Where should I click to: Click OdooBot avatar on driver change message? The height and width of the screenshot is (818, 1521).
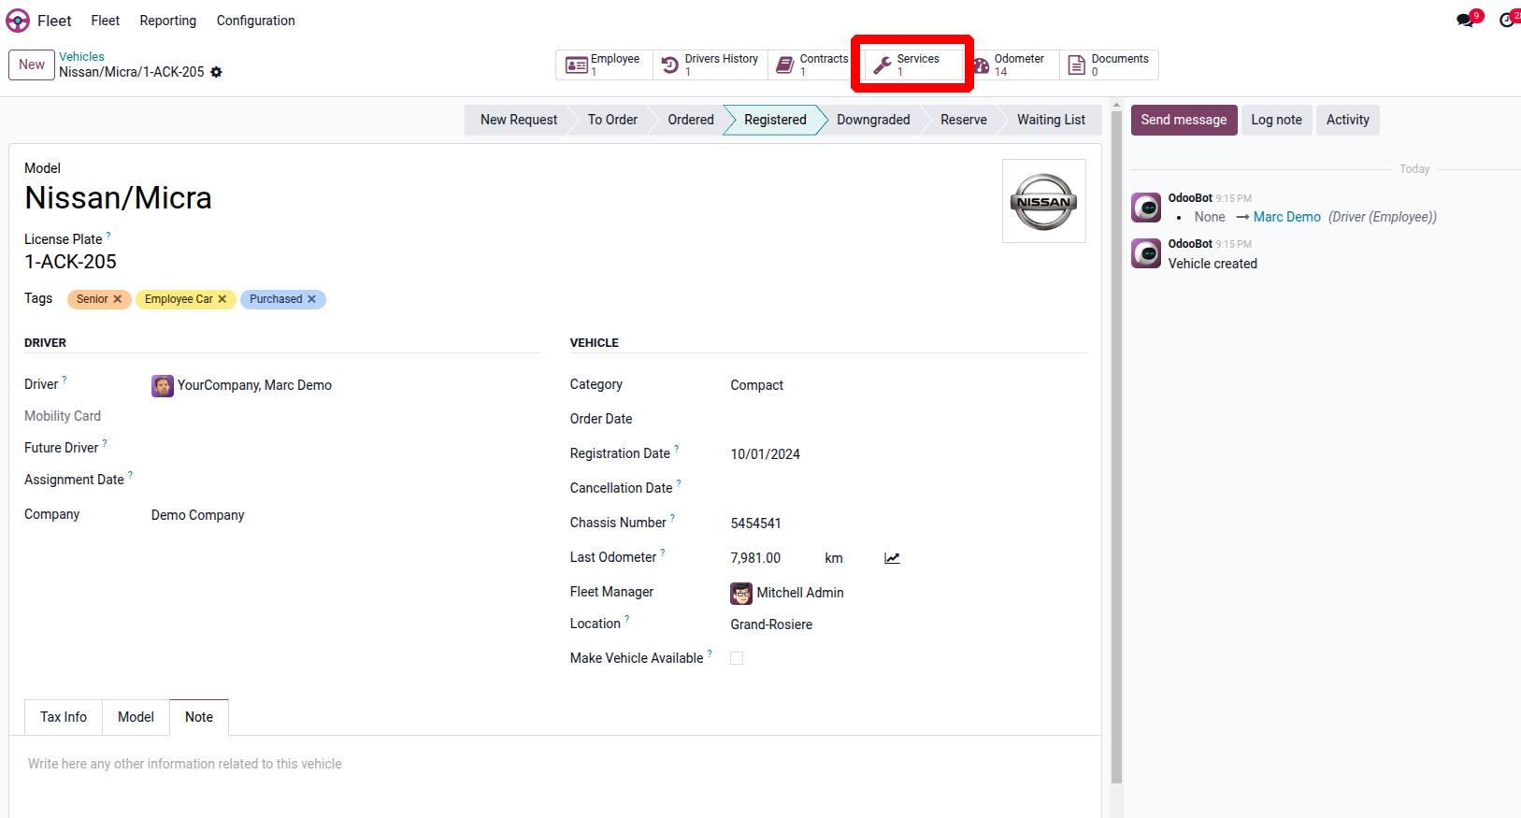tap(1146, 208)
